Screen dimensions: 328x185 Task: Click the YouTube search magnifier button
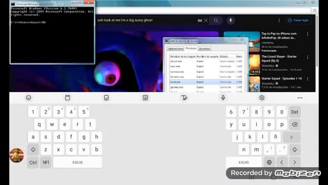pos(216,21)
